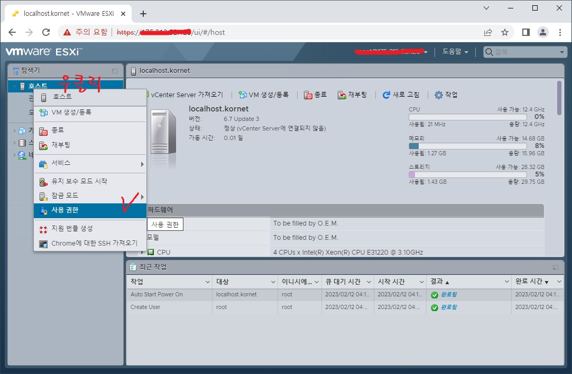Click 지원 번들 생성 lifebuoy icon
Image resolution: width=572 pixels, height=374 pixels.
(x=43, y=229)
